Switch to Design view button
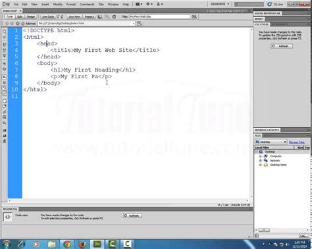The height and width of the screenshot is (249, 312). (x=31, y=16)
